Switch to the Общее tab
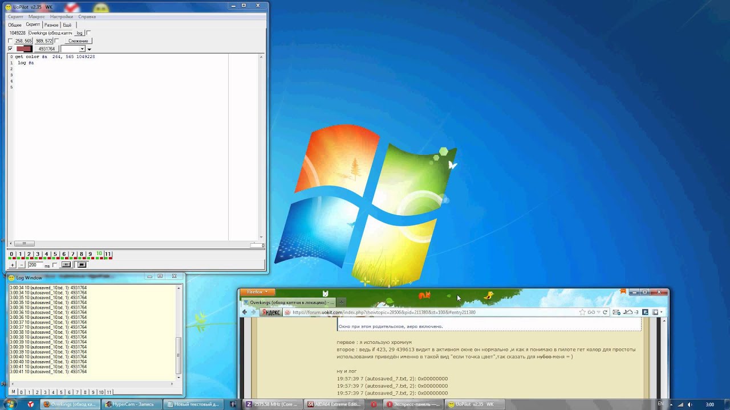 [x=15, y=25]
